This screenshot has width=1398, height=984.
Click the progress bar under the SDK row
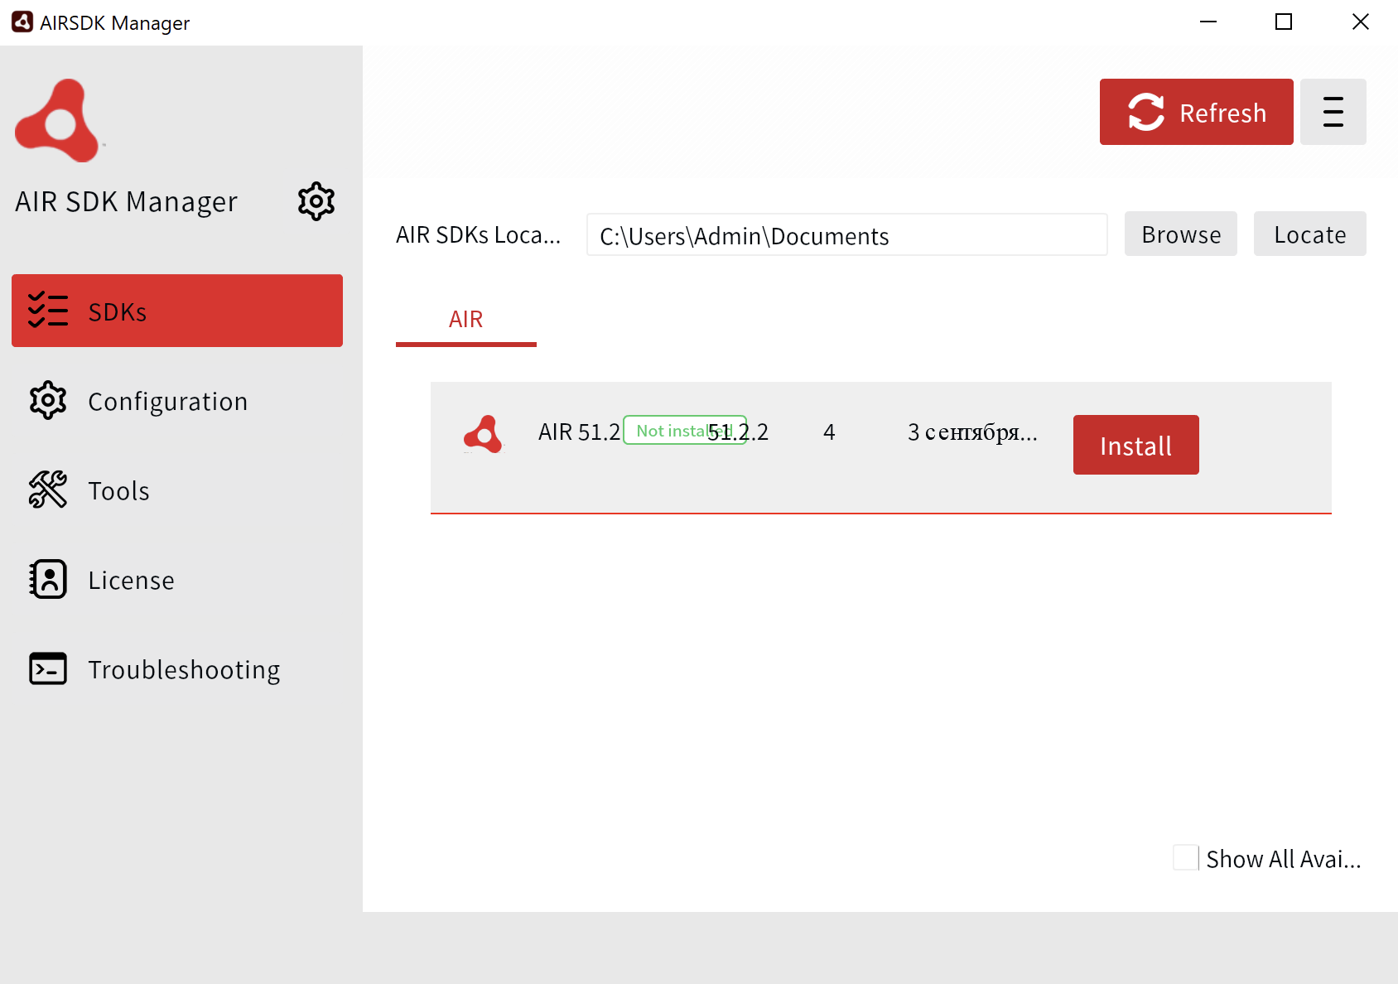[x=880, y=514]
